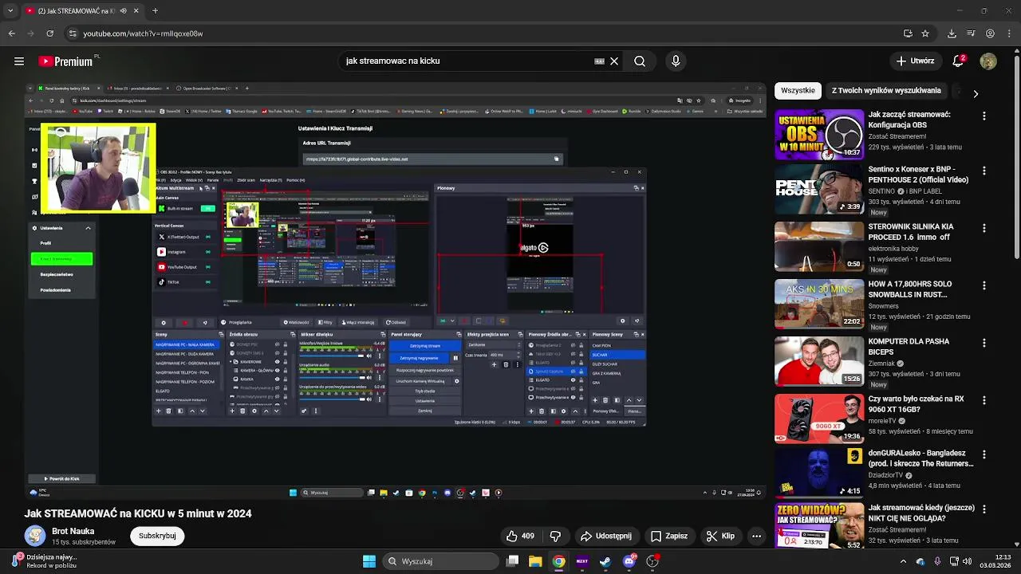The image size is (1021, 574).
Task: Open Chrome downloads icon
Action: 952,33
